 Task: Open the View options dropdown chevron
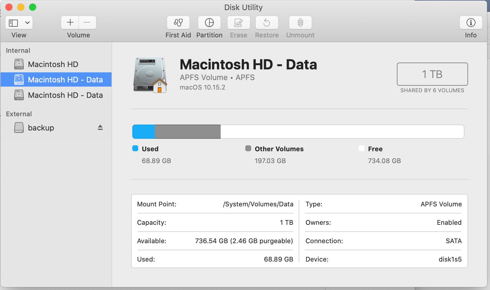tap(27, 23)
